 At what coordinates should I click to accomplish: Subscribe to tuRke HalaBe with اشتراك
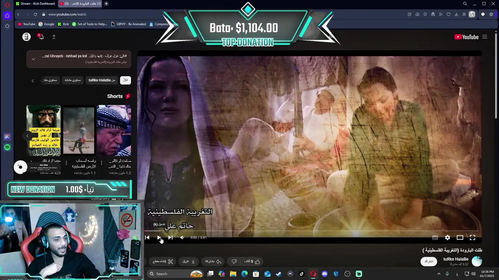coord(429,261)
